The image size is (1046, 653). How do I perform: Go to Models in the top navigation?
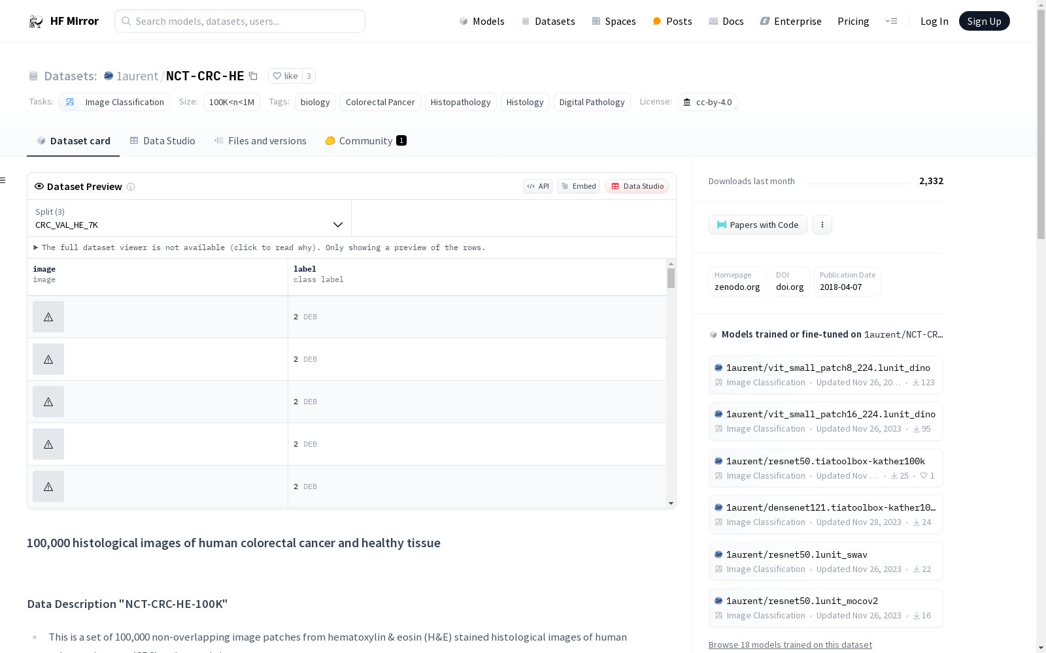click(x=482, y=21)
